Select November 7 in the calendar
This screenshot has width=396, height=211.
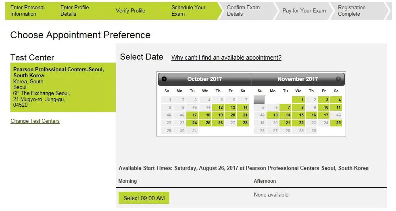pos(286,108)
